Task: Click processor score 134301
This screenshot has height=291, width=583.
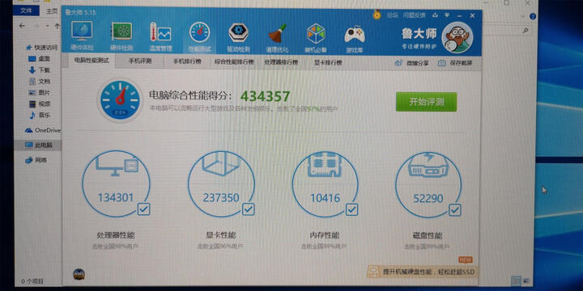Action: (x=116, y=197)
